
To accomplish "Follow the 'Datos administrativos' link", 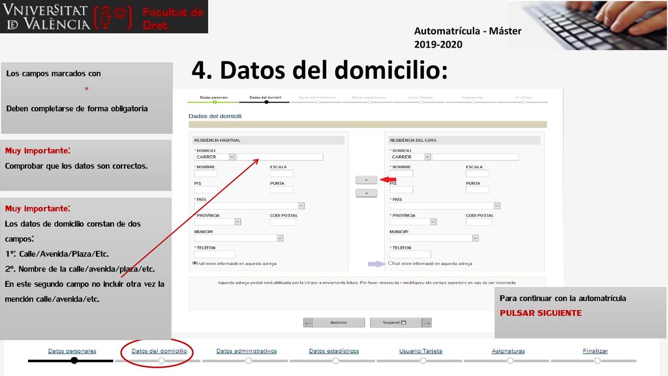I will pyautogui.click(x=247, y=351).
